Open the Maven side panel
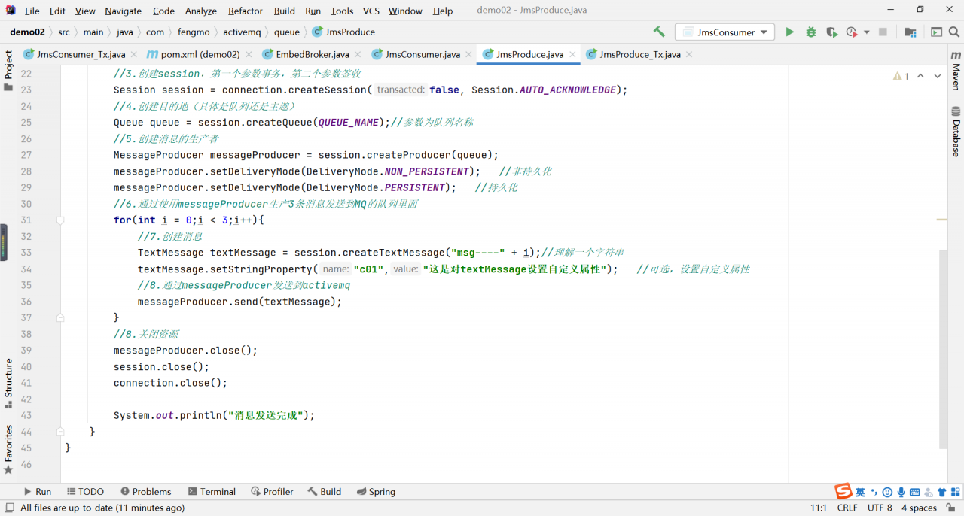 coord(956,71)
